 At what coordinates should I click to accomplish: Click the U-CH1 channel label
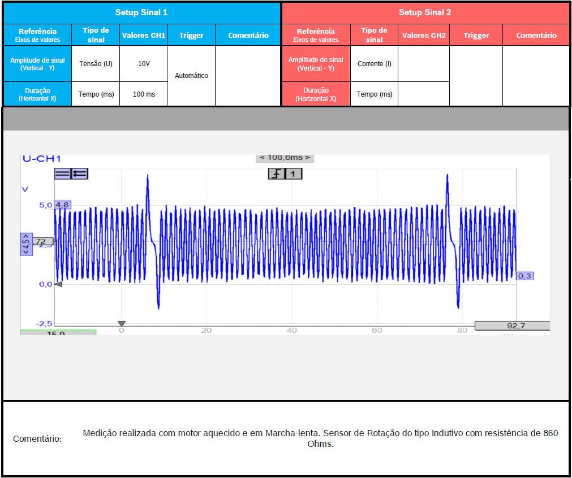(41, 159)
